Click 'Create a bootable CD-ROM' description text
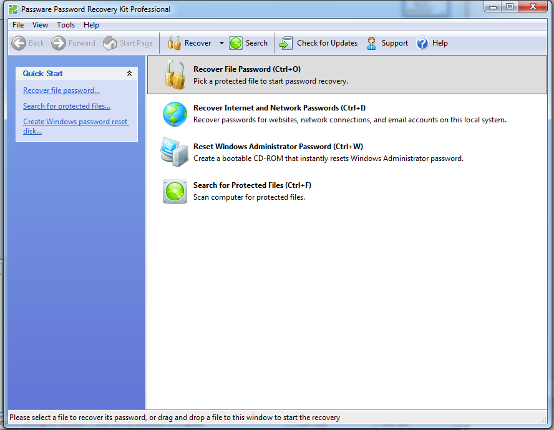554x430 pixels. [x=328, y=159]
